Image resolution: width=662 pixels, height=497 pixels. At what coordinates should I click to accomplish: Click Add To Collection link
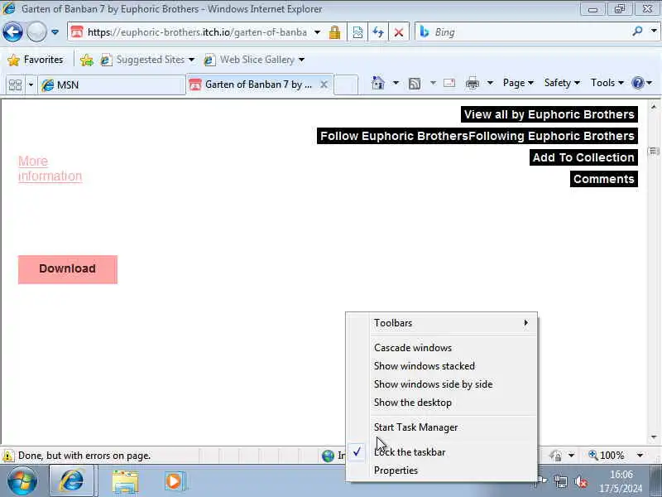[583, 157]
